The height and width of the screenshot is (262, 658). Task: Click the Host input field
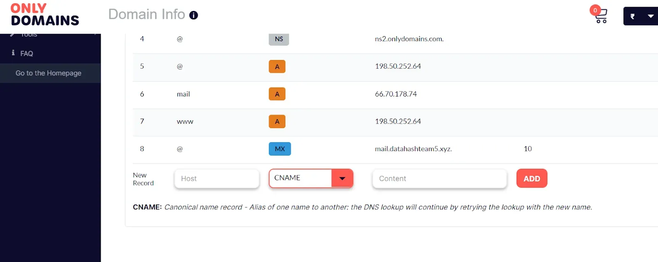click(217, 179)
